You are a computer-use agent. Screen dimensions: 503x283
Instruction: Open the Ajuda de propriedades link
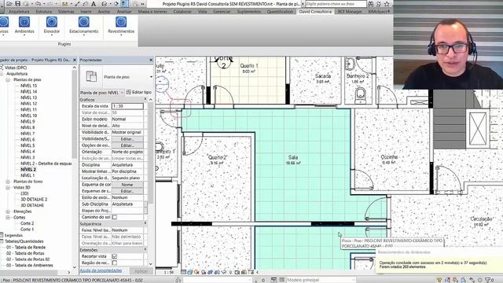(x=101, y=270)
